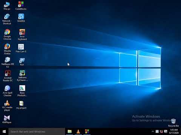Image resolution: width=181 pixels, height=135 pixels.
Task: Open the Avro Keyboard desktop shortcut
Action: (22, 34)
